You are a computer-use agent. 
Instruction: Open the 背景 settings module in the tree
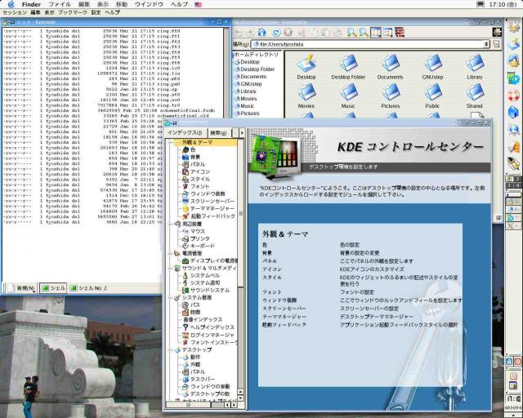tap(191, 157)
